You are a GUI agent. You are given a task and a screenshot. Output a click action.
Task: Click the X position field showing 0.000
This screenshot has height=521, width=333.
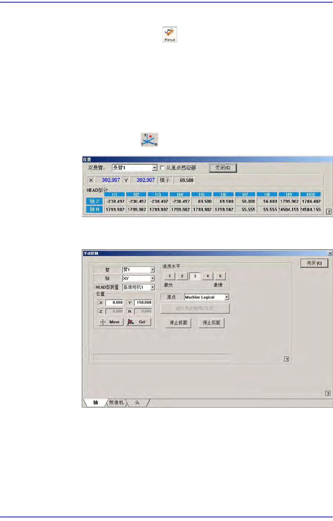pyautogui.click(x=114, y=303)
